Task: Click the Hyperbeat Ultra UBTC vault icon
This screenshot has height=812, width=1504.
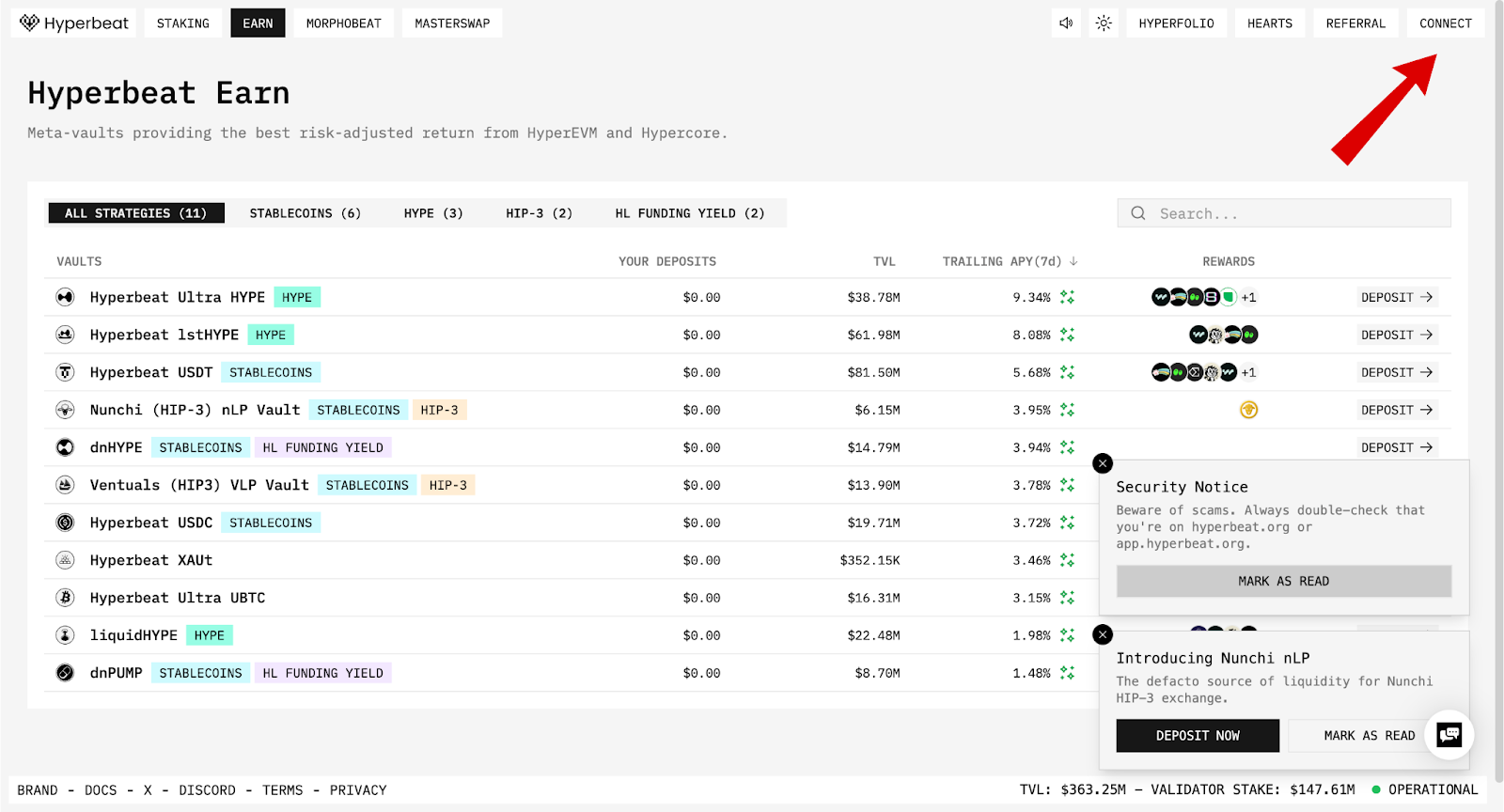Action: coord(65,598)
